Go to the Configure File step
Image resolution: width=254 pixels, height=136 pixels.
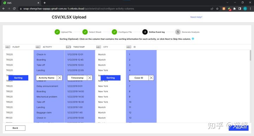tap(122, 32)
